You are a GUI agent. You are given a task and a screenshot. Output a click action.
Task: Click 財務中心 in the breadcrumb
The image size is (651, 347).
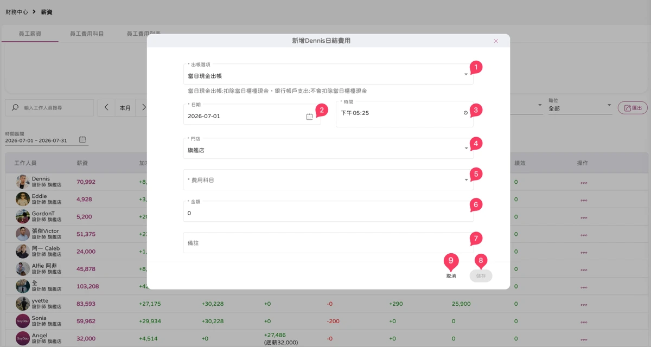17,11
